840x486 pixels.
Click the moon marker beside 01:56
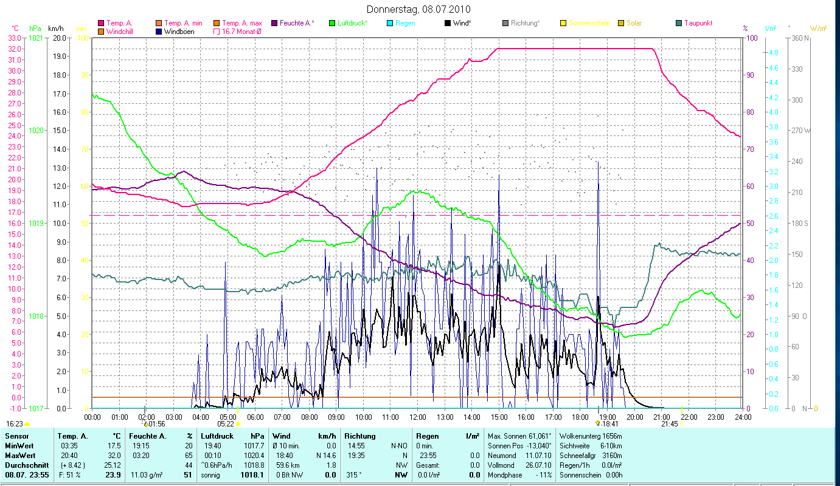click(x=145, y=423)
